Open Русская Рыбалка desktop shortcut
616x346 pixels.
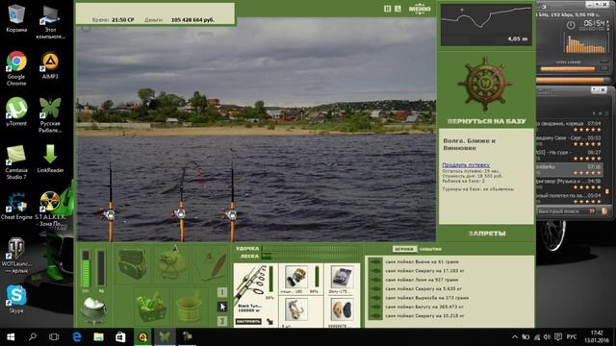coord(50,115)
